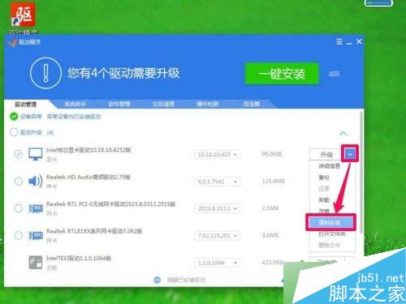Screen dimensions: 406x304
Task: Click the exclamation warning circle icon
Action: pyautogui.click(x=45, y=73)
